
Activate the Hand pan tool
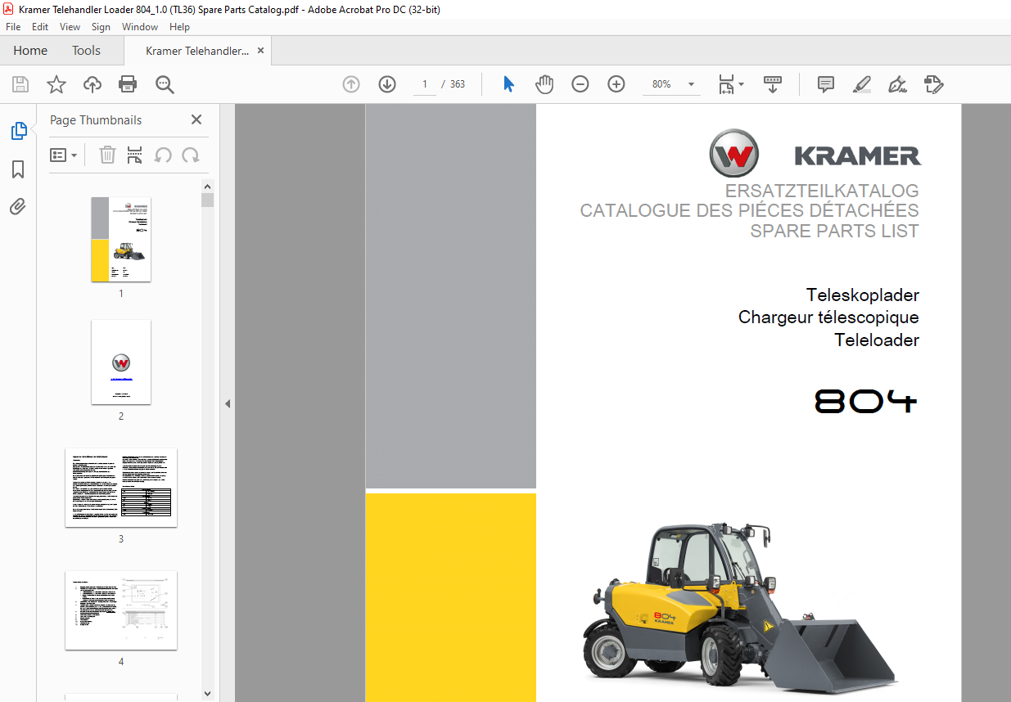click(544, 84)
